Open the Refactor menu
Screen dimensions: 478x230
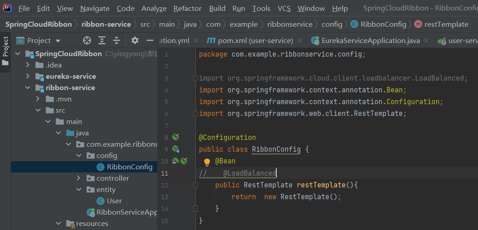click(x=188, y=9)
